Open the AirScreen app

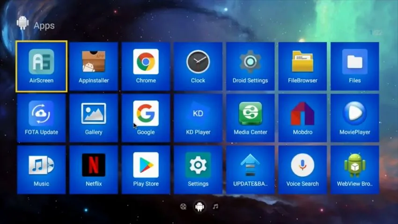[41, 66]
